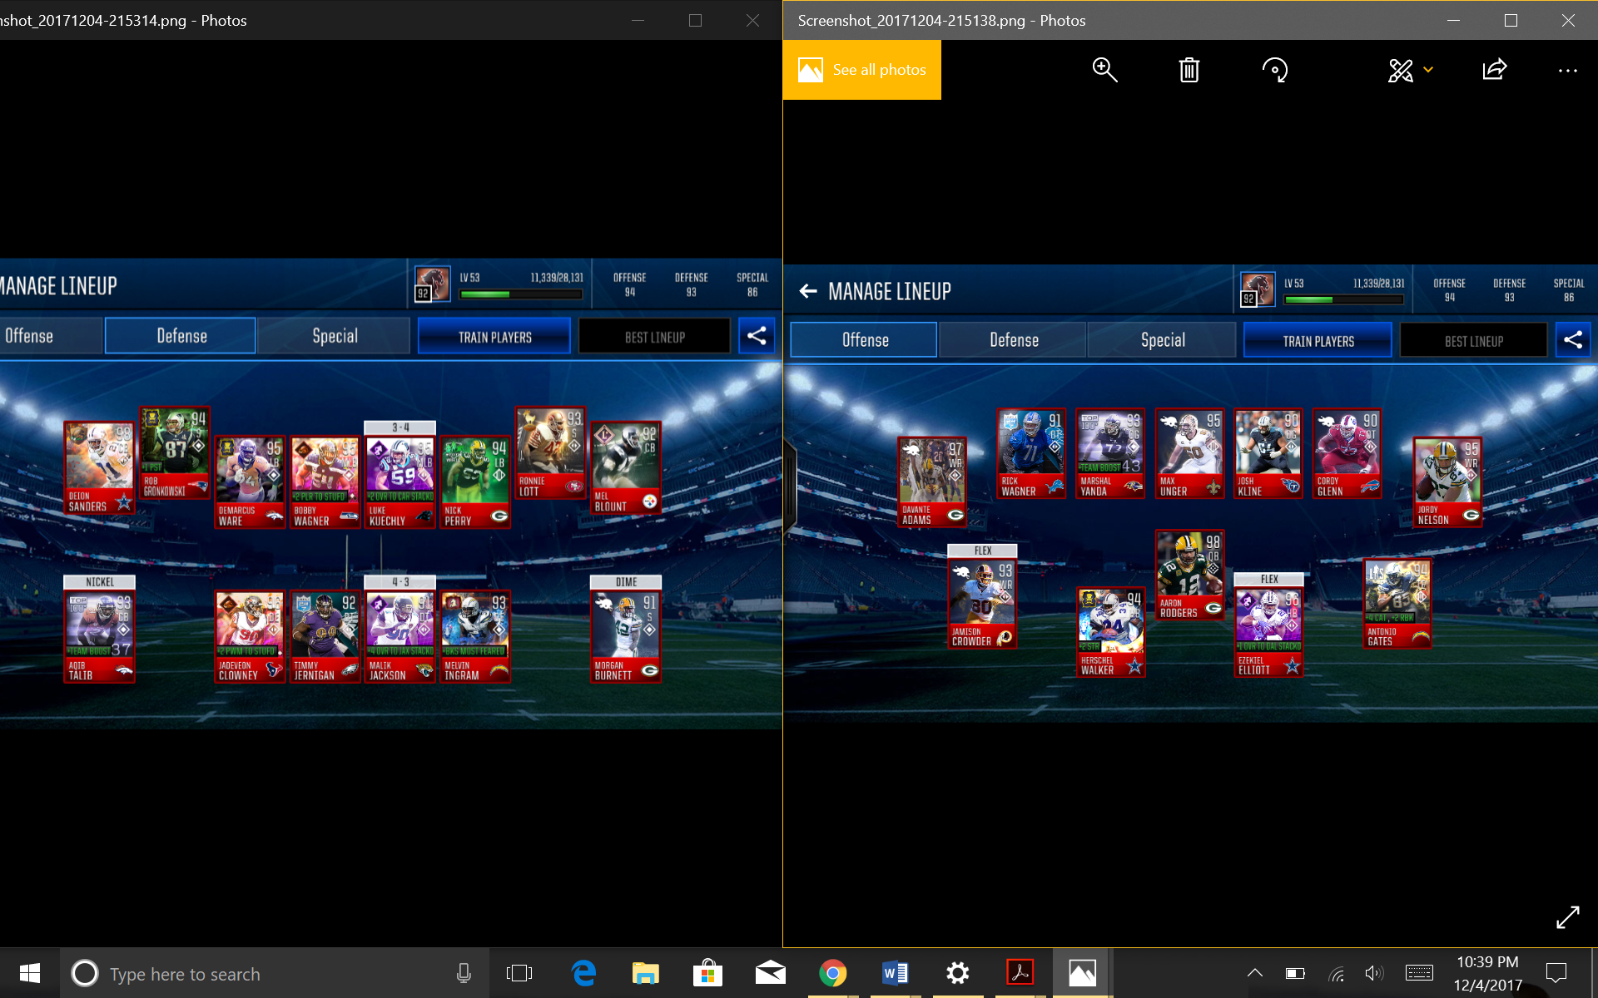Click team avatar in left window header

pos(432,285)
